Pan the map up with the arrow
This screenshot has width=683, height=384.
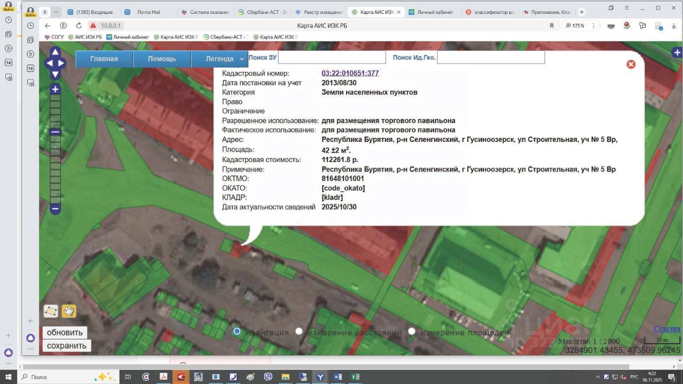[x=55, y=52]
